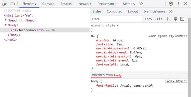Open the index.html:8 source link
The height and width of the screenshot is (97, 191).
176,81
